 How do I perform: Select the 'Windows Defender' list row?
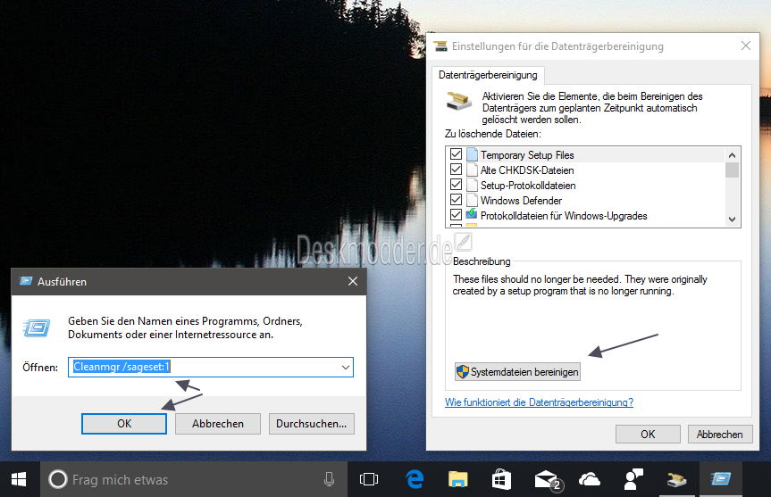(x=585, y=201)
